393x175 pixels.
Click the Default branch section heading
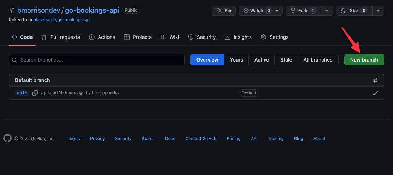tap(32, 80)
